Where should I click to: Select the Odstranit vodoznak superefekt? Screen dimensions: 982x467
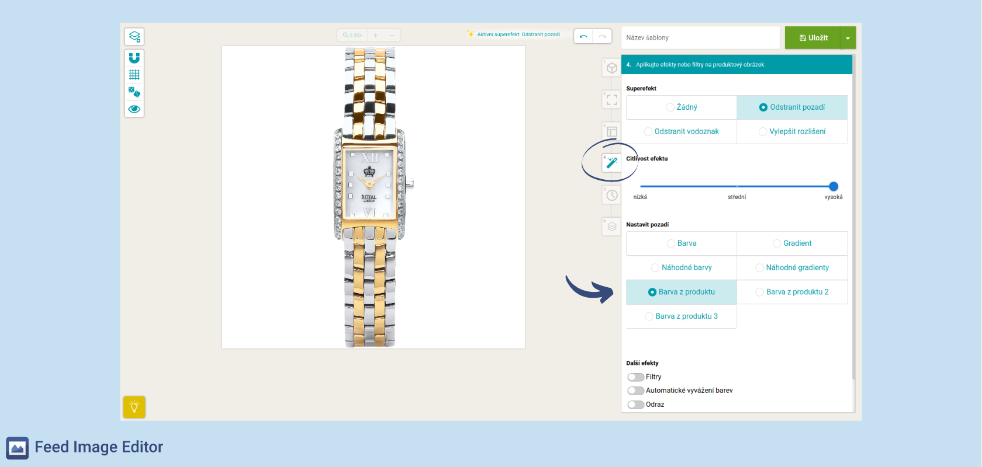pos(681,132)
